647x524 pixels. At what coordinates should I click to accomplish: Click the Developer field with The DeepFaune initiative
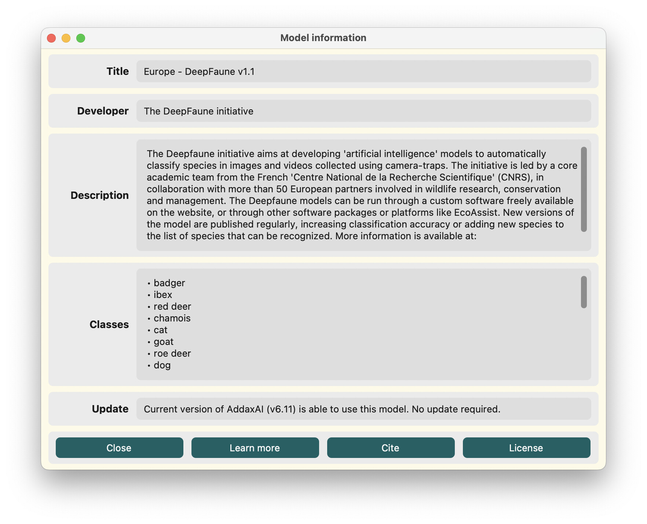click(x=363, y=111)
